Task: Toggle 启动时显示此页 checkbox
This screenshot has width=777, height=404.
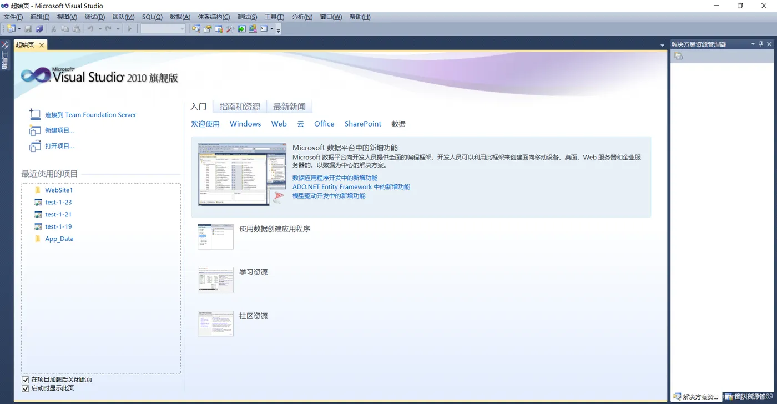Action: click(x=25, y=388)
